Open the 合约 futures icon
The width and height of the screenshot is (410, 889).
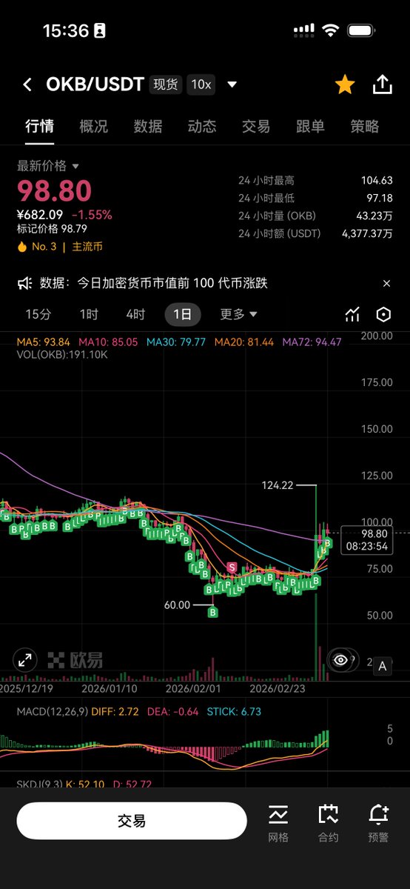(328, 822)
